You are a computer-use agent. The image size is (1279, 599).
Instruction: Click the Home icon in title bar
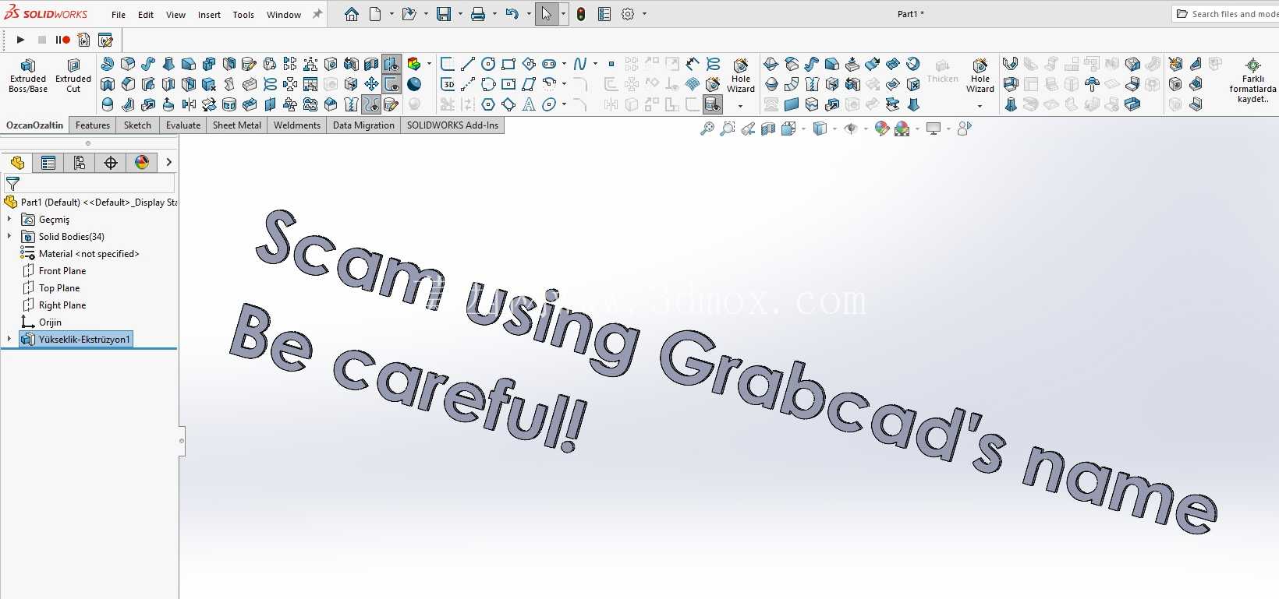352,14
